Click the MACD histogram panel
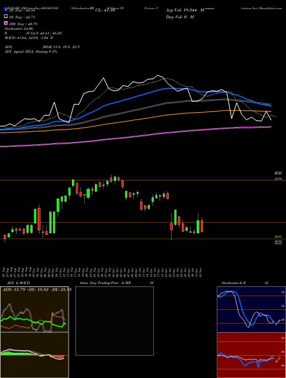 pos(34,355)
